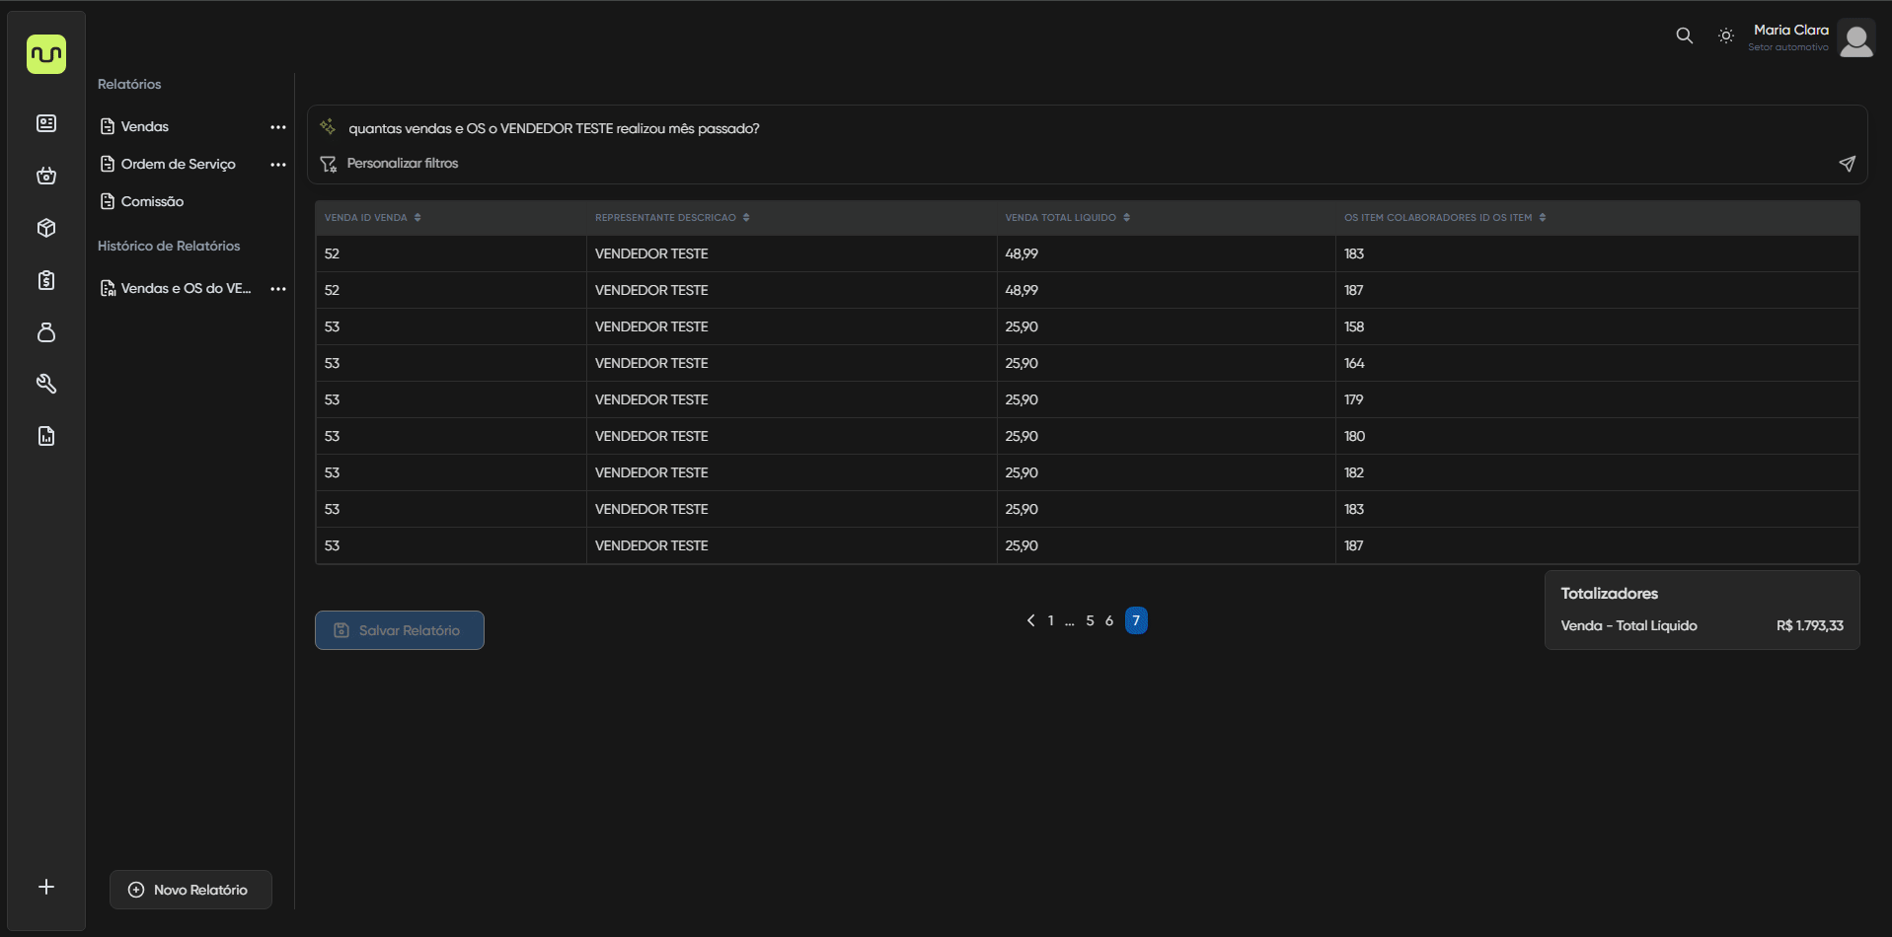Click the send paper-plane icon
The image size is (1892, 937).
1847,164
